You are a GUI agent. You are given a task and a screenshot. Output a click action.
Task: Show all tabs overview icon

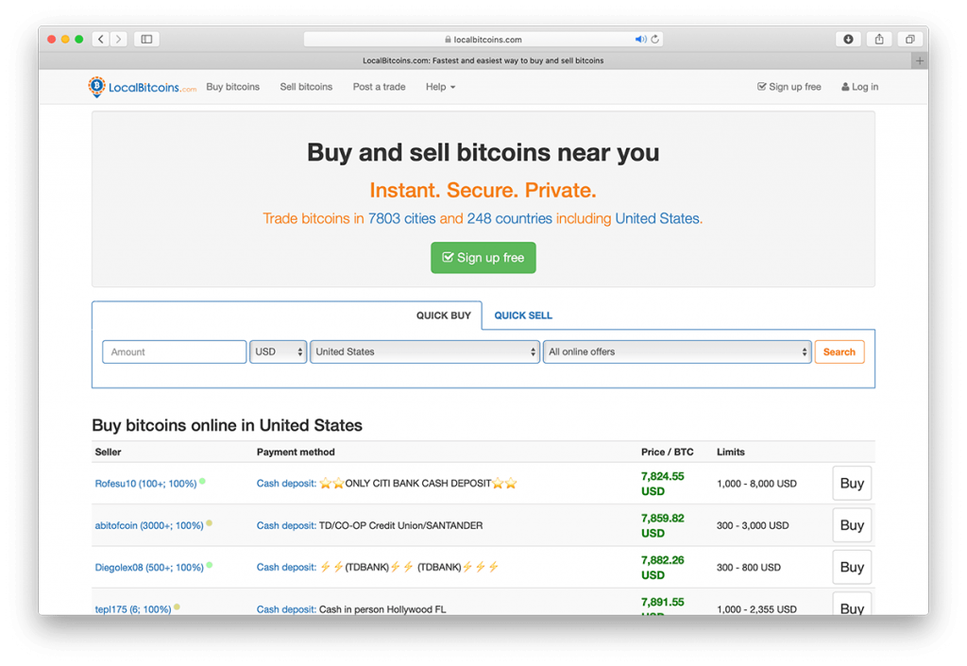(x=909, y=39)
